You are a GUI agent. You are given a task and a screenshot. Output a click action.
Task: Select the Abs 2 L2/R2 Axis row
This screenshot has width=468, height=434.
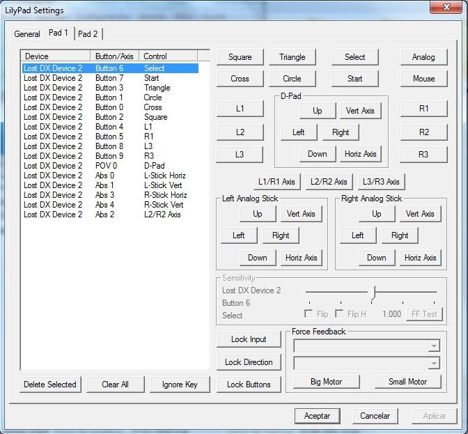click(111, 215)
